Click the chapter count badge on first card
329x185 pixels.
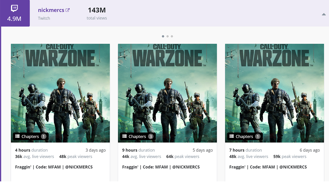point(43,136)
